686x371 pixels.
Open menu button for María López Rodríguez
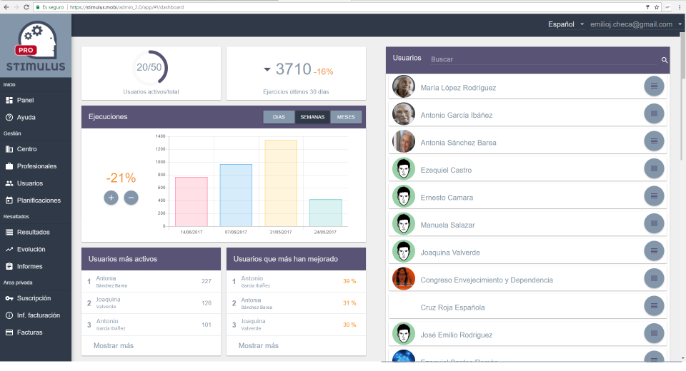click(653, 87)
